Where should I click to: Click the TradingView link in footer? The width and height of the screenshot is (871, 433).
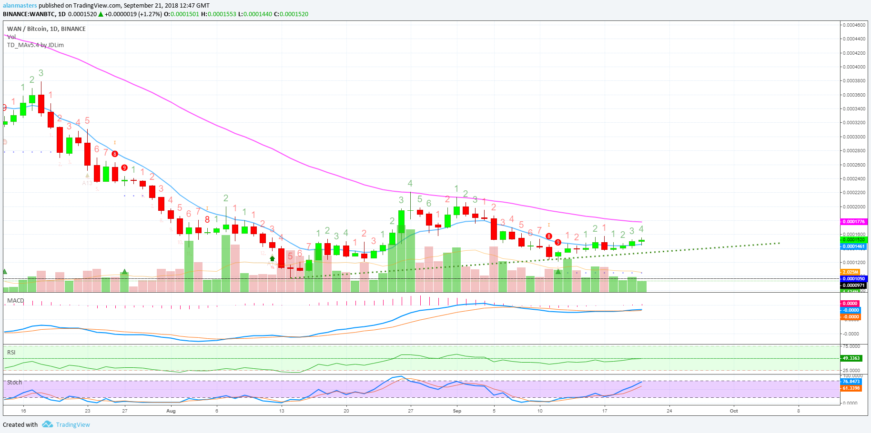point(73,424)
